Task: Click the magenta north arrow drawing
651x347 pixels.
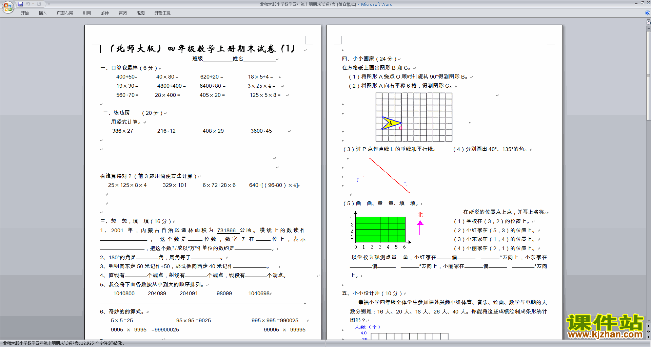Action: pyautogui.click(x=420, y=227)
